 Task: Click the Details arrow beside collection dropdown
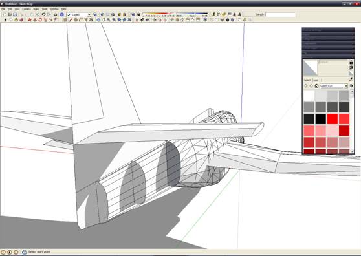pyautogui.click(x=351, y=86)
